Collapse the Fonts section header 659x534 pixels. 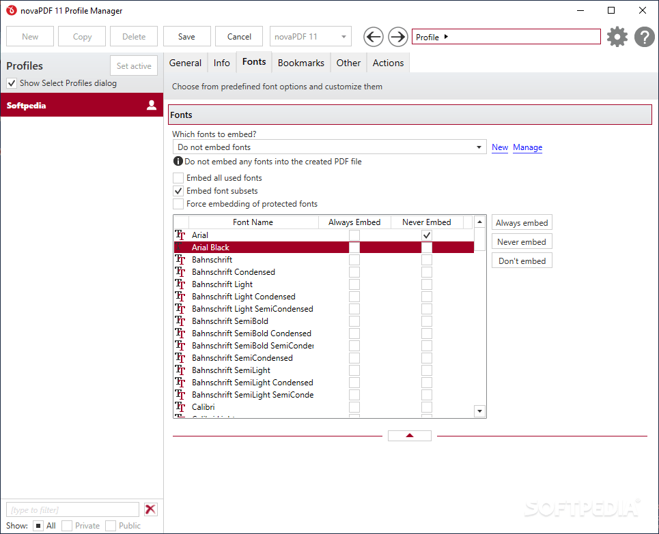tap(410, 115)
